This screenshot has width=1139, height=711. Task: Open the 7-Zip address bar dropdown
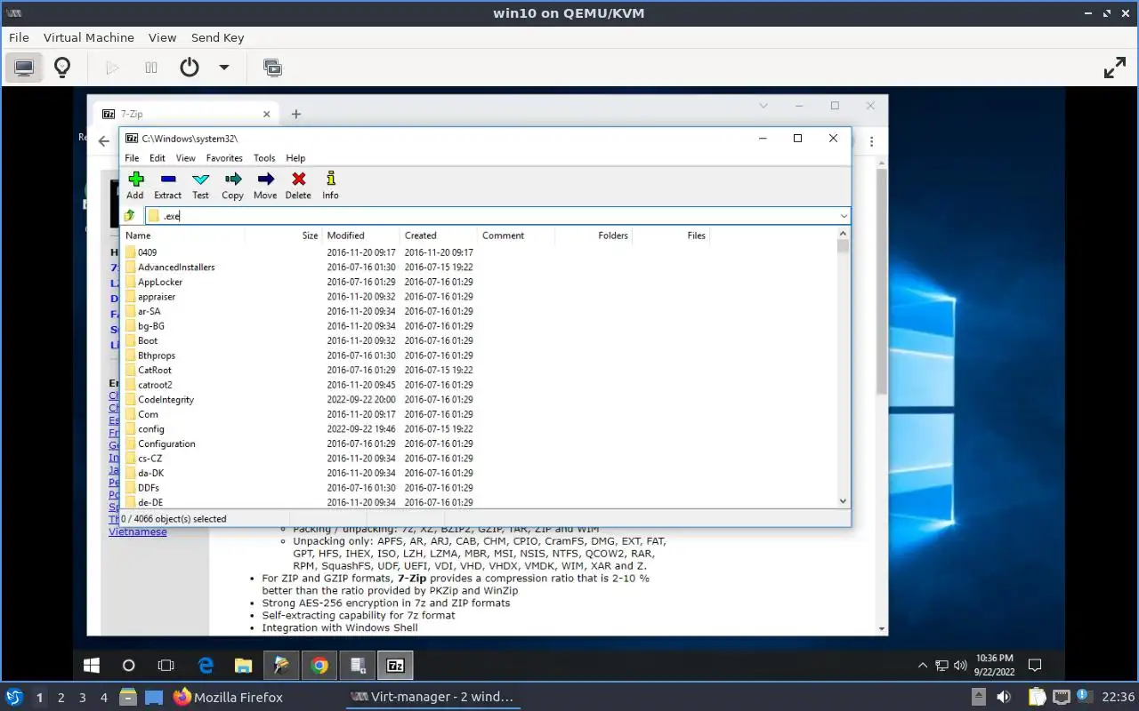843,216
